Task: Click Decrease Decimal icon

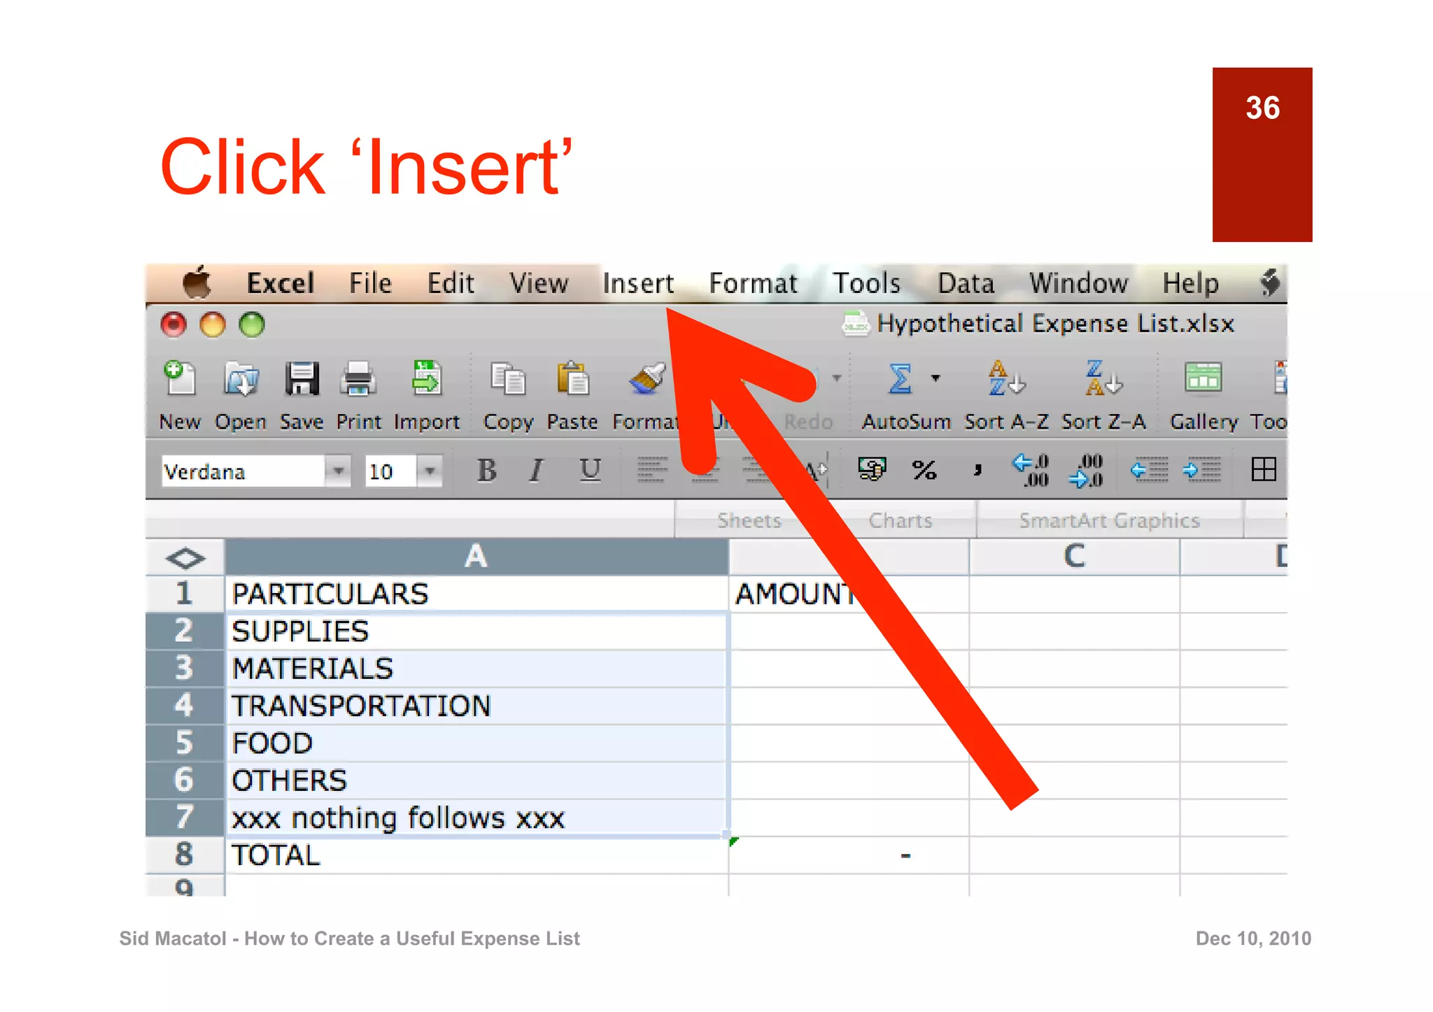Action: (1086, 470)
